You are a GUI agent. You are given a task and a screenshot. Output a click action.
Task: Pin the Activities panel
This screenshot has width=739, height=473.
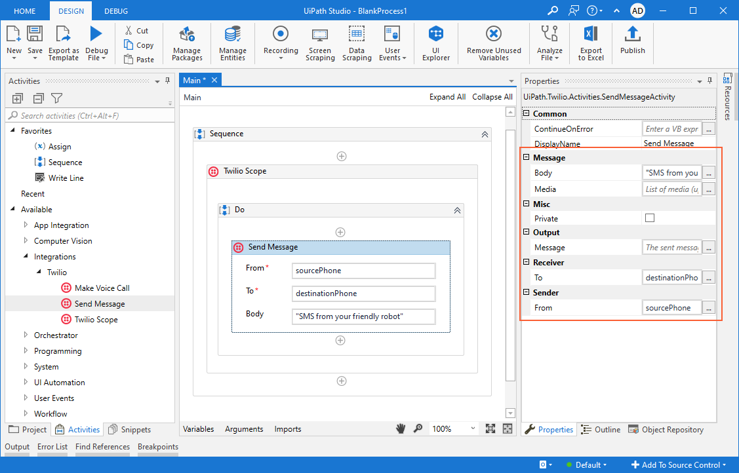(x=167, y=81)
